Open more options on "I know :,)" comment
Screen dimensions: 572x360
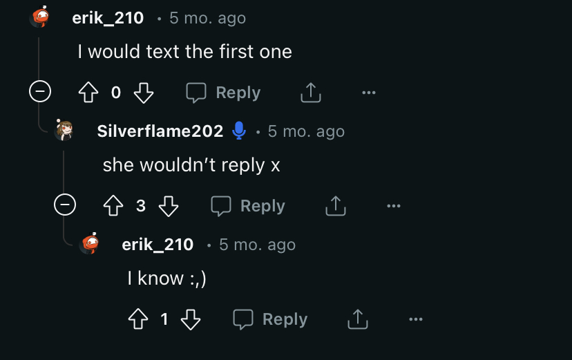tap(415, 319)
